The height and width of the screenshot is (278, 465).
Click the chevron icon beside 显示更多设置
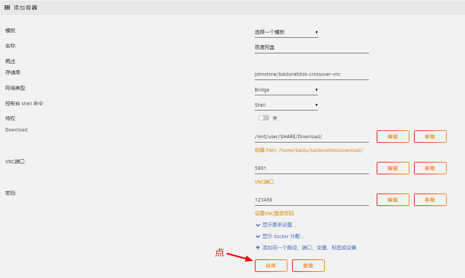point(258,225)
